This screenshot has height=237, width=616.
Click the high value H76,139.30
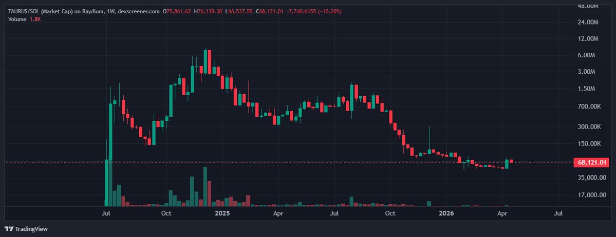click(208, 12)
